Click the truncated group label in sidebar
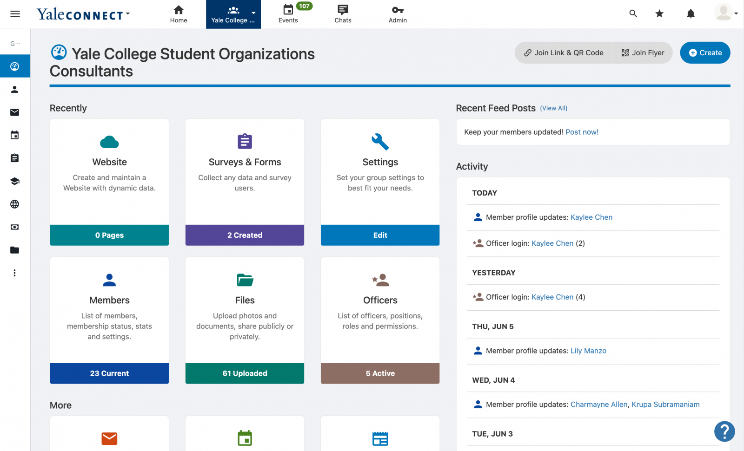This screenshot has width=744, height=451. [x=15, y=44]
